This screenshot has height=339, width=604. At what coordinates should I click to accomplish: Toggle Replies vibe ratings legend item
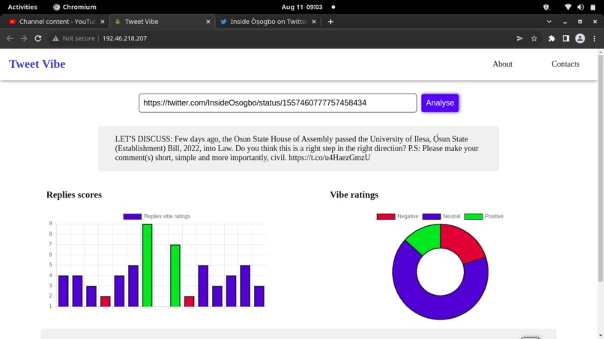click(157, 216)
